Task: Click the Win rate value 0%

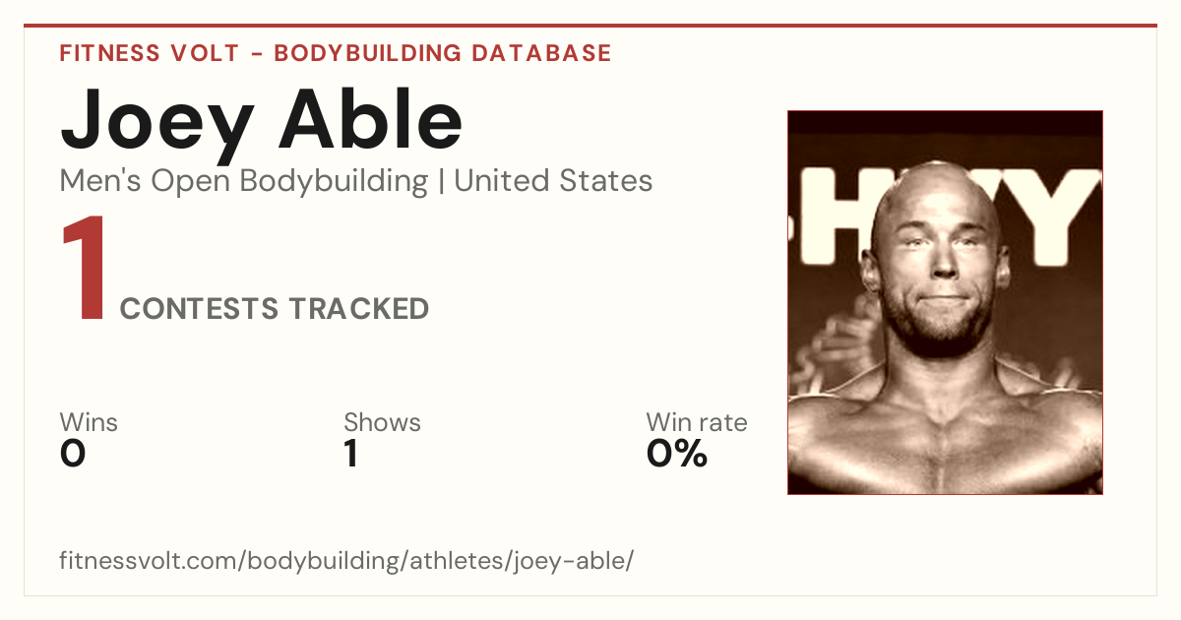Action: click(677, 454)
